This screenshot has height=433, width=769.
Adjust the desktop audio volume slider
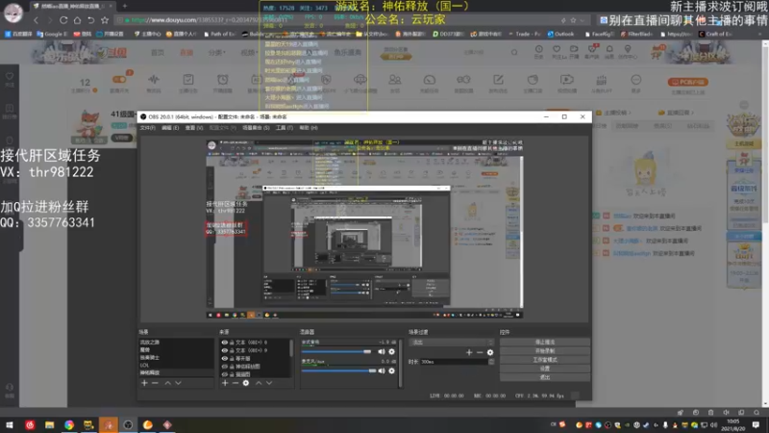click(x=336, y=351)
